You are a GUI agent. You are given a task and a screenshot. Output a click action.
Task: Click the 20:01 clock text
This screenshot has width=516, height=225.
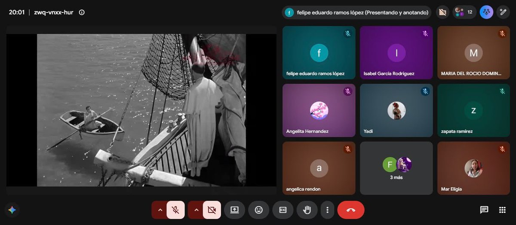pos(16,12)
